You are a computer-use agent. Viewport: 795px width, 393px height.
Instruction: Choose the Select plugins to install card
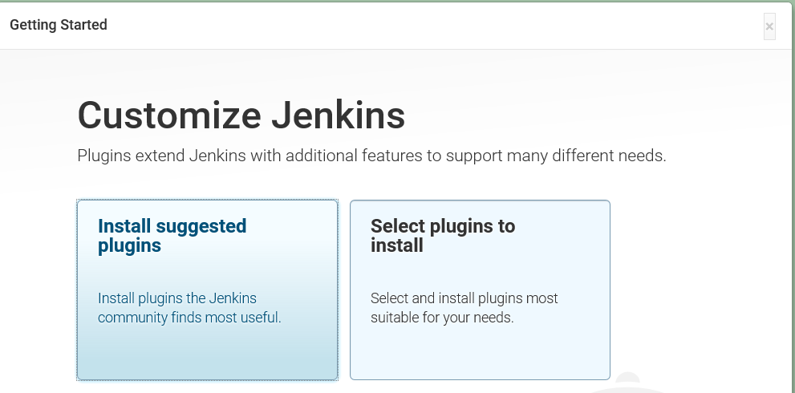(x=480, y=290)
